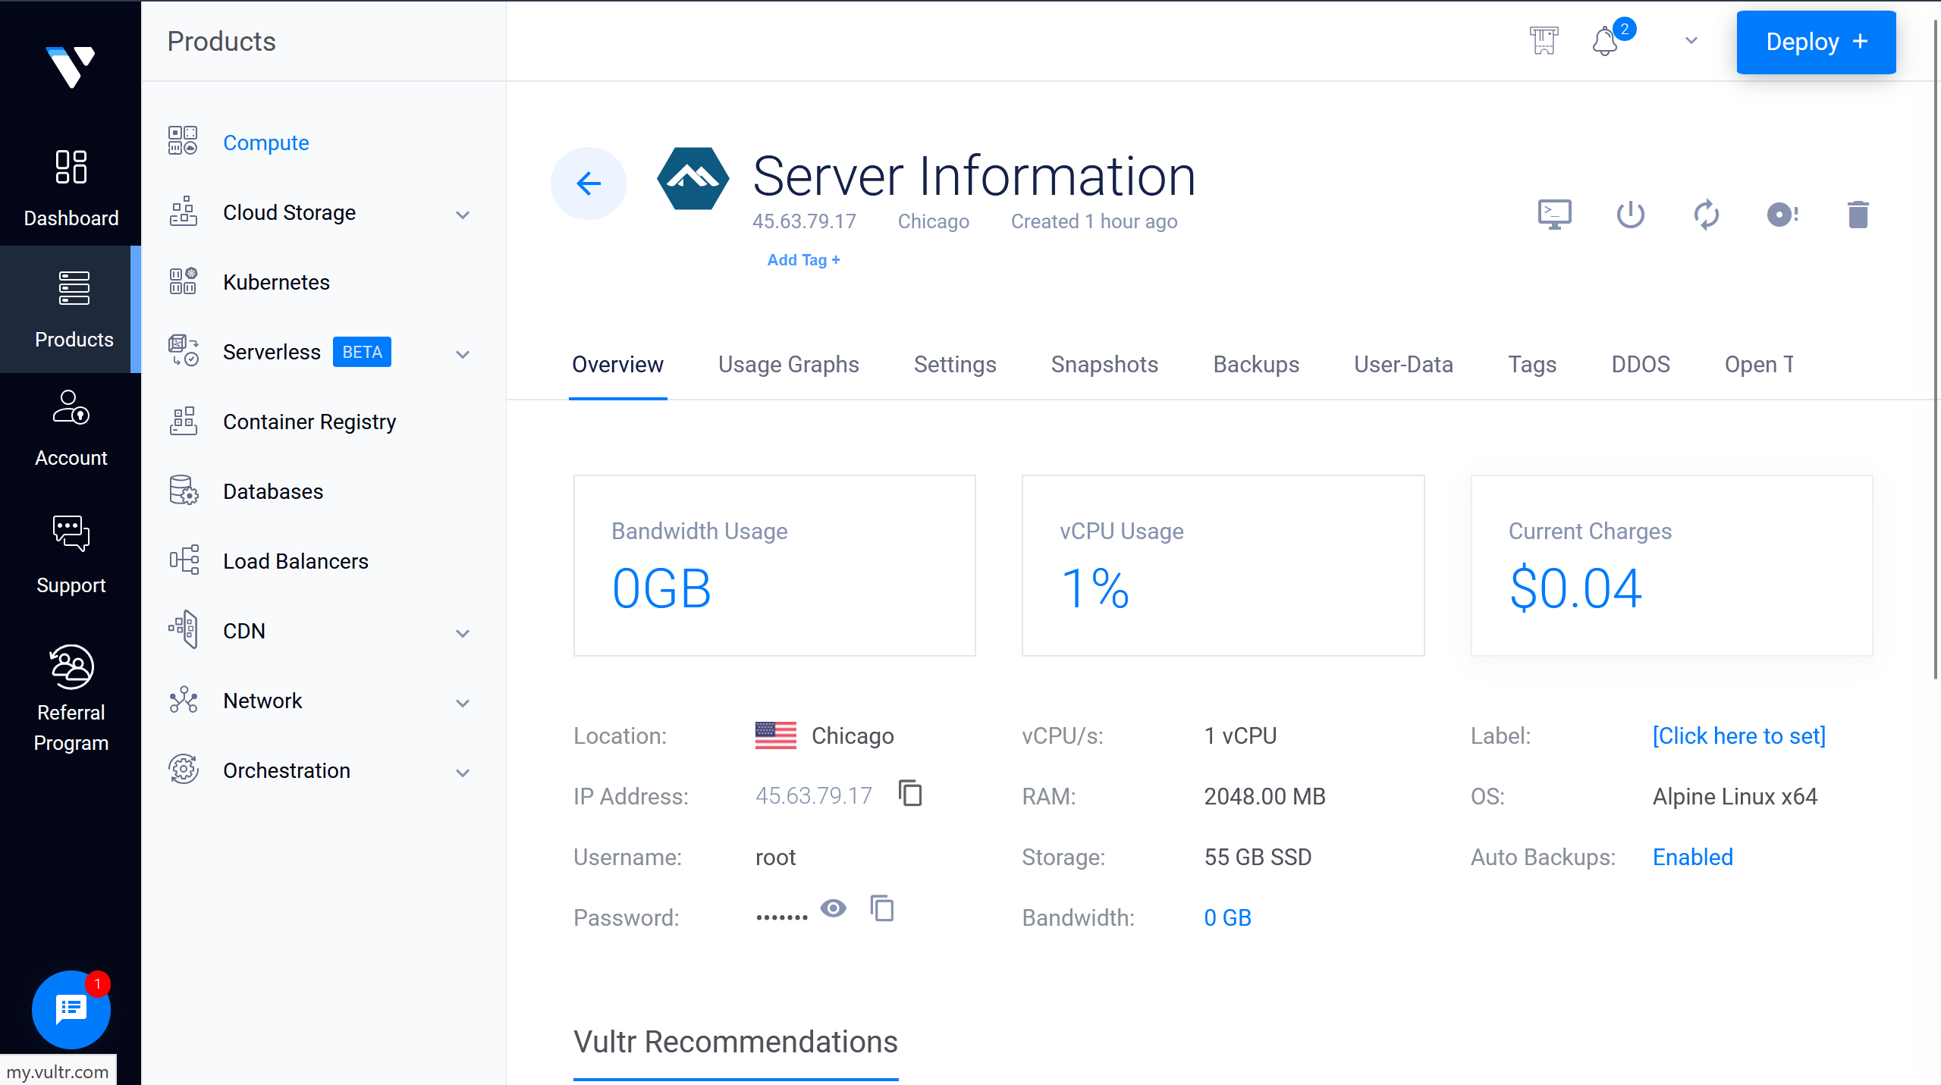Click the trash icon to destroy server
This screenshot has height=1085, width=1941.
1858,215
